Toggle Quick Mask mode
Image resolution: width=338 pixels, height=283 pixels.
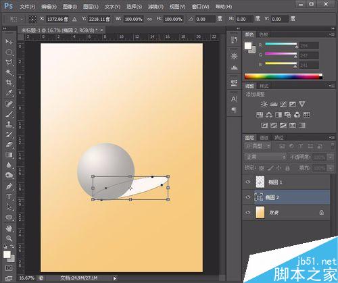click(x=9, y=268)
